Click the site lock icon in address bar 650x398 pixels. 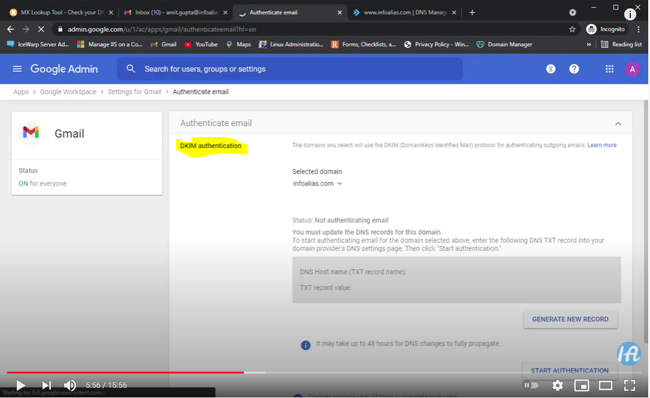60,29
